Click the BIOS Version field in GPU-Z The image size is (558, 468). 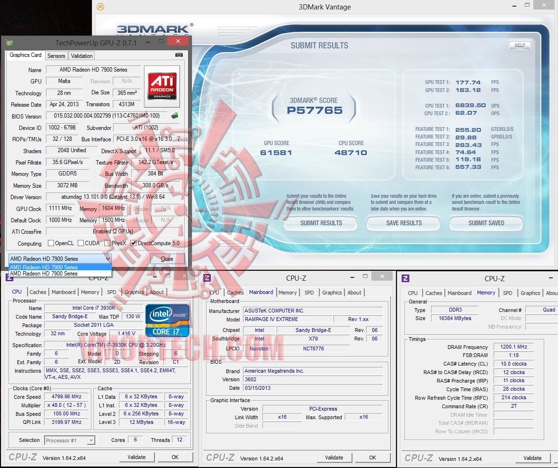pyautogui.click(x=107, y=116)
